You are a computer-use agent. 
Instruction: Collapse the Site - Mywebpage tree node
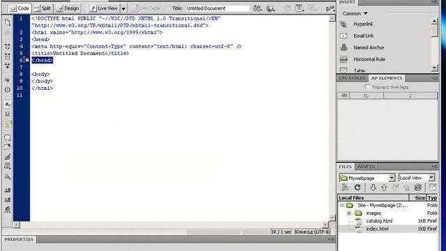coord(342,205)
